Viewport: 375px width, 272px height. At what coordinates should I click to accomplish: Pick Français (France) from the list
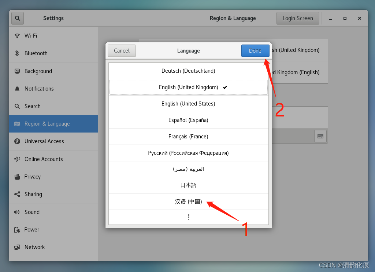(x=189, y=137)
